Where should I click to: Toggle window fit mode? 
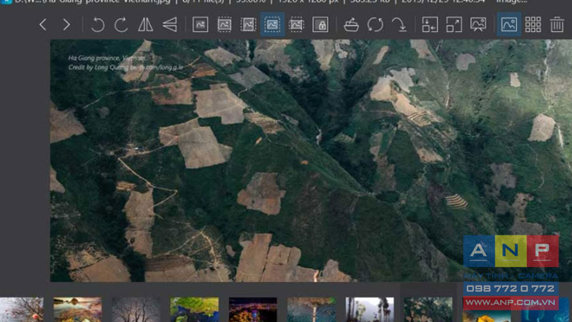(430, 25)
